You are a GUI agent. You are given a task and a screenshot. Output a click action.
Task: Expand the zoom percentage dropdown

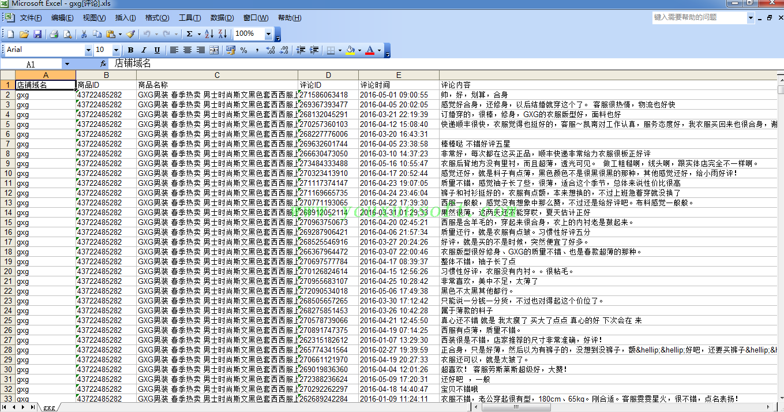pyautogui.click(x=268, y=34)
